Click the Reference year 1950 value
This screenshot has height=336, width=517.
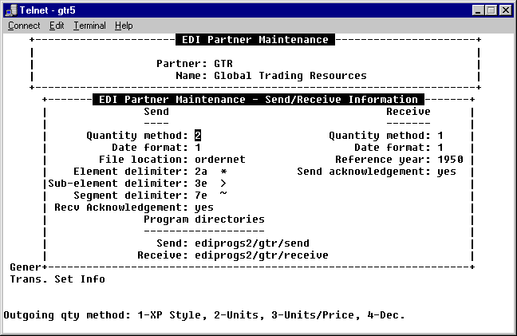click(450, 160)
